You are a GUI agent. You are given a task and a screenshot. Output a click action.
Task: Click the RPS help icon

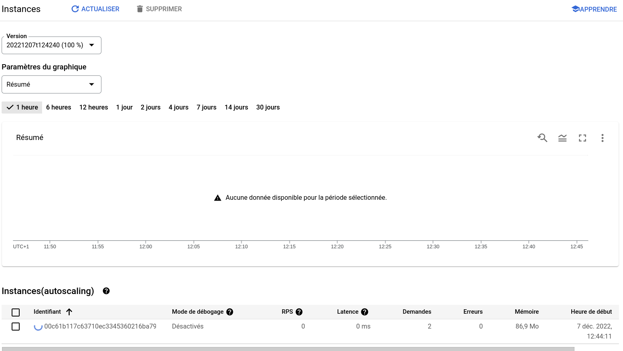coord(299,312)
